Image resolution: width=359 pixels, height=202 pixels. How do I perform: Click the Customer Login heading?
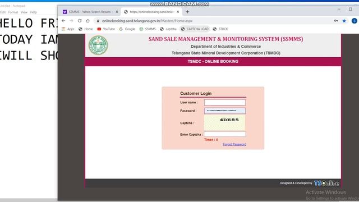(196, 94)
